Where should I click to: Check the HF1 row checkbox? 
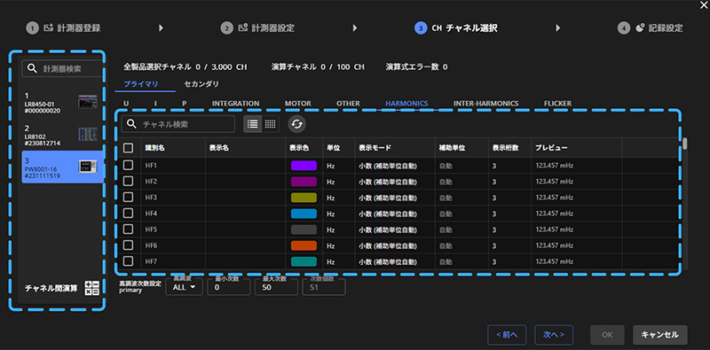click(128, 165)
